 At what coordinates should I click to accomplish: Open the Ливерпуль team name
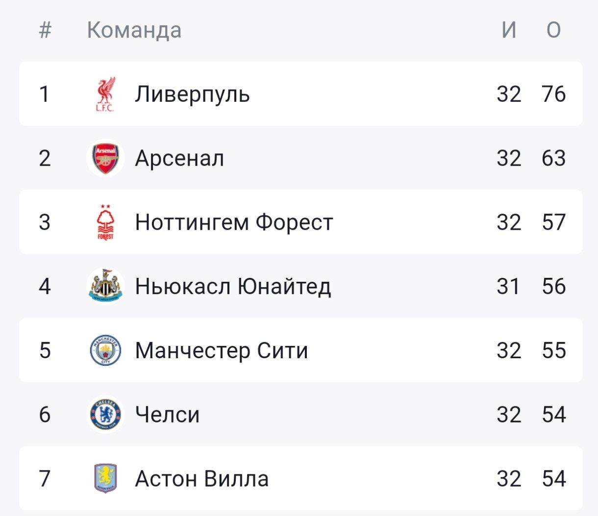192,94
